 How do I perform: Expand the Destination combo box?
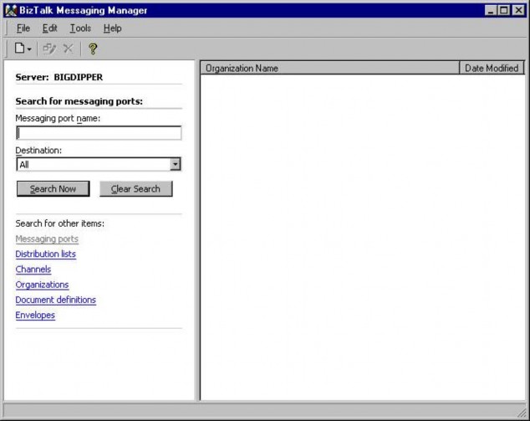[x=175, y=164]
